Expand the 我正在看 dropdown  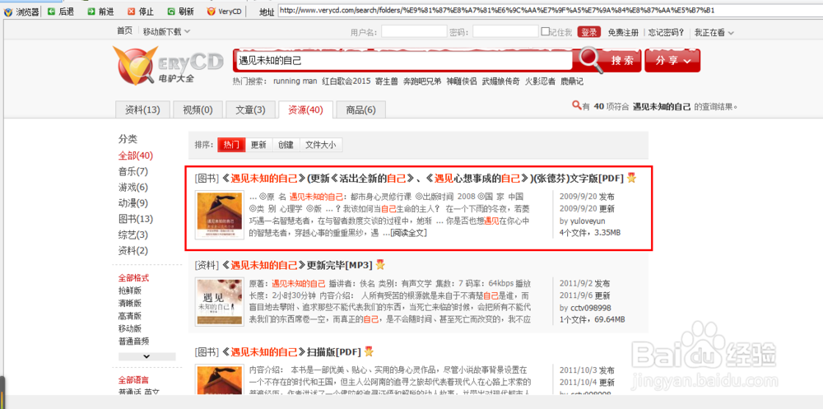click(x=714, y=33)
